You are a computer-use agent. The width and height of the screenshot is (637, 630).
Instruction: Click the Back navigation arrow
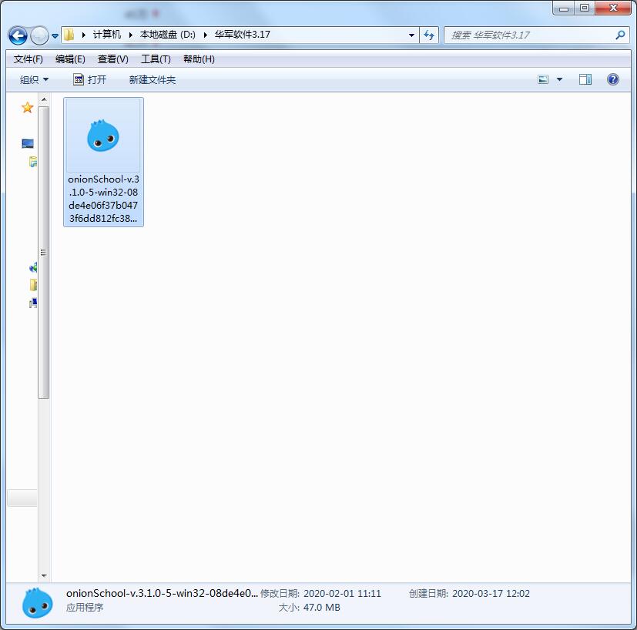point(17,35)
